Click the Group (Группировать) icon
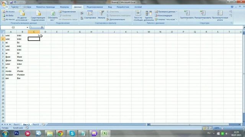Image resolution: width=245 pixels, height=137 pixels. 187,13
